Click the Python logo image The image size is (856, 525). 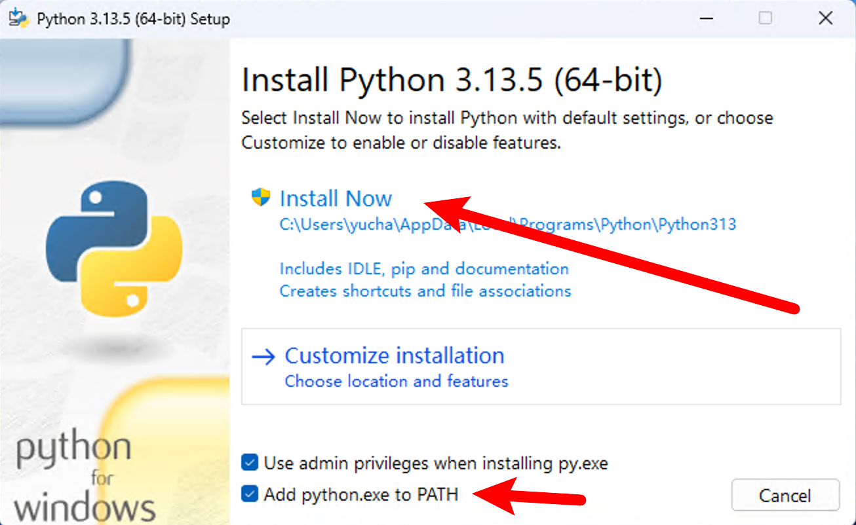114,249
